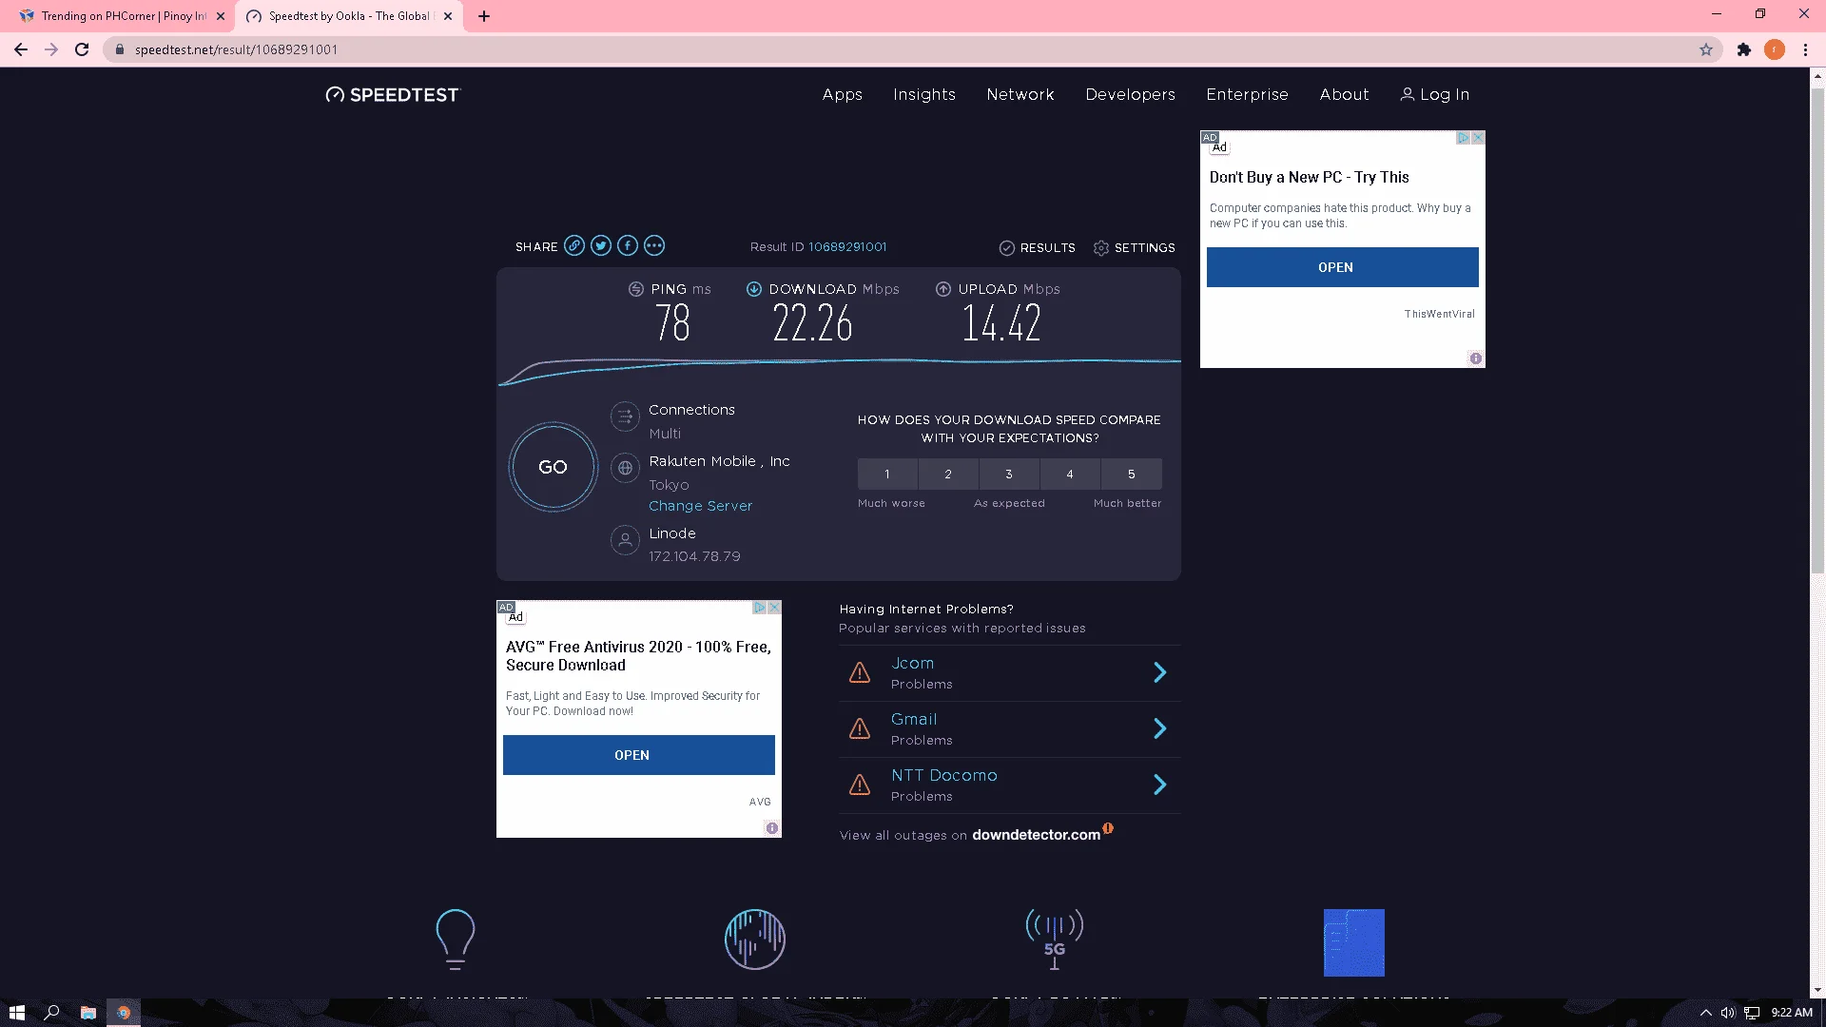Viewport: 1826px width, 1027px height.
Task: Open the downdetector.com link
Action: click(x=1037, y=835)
